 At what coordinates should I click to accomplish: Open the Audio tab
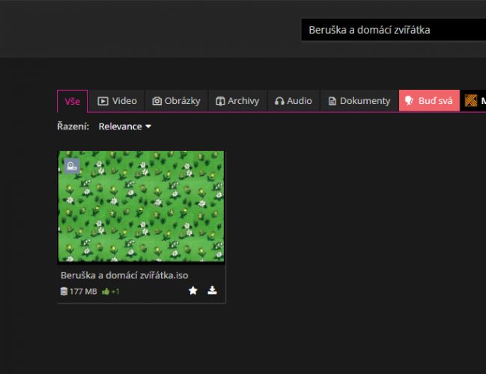pyautogui.click(x=294, y=101)
